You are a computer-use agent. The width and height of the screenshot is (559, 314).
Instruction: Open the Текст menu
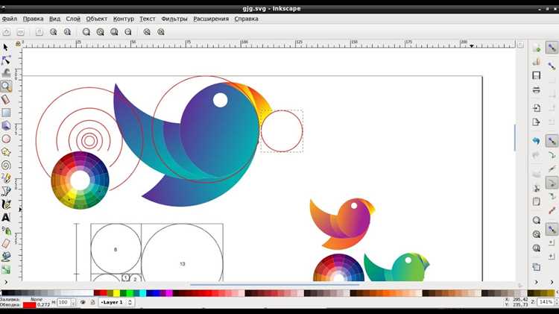[148, 19]
